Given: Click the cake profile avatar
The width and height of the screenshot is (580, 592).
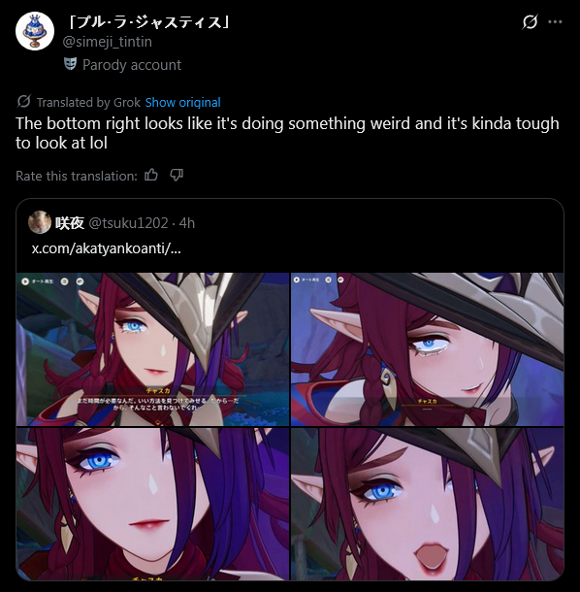Looking at the screenshot, I should (35, 31).
